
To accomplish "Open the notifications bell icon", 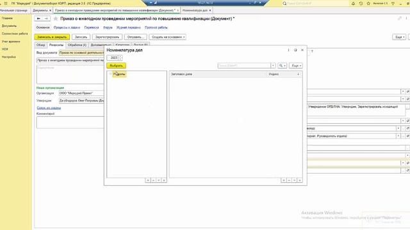I will click(353, 3).
